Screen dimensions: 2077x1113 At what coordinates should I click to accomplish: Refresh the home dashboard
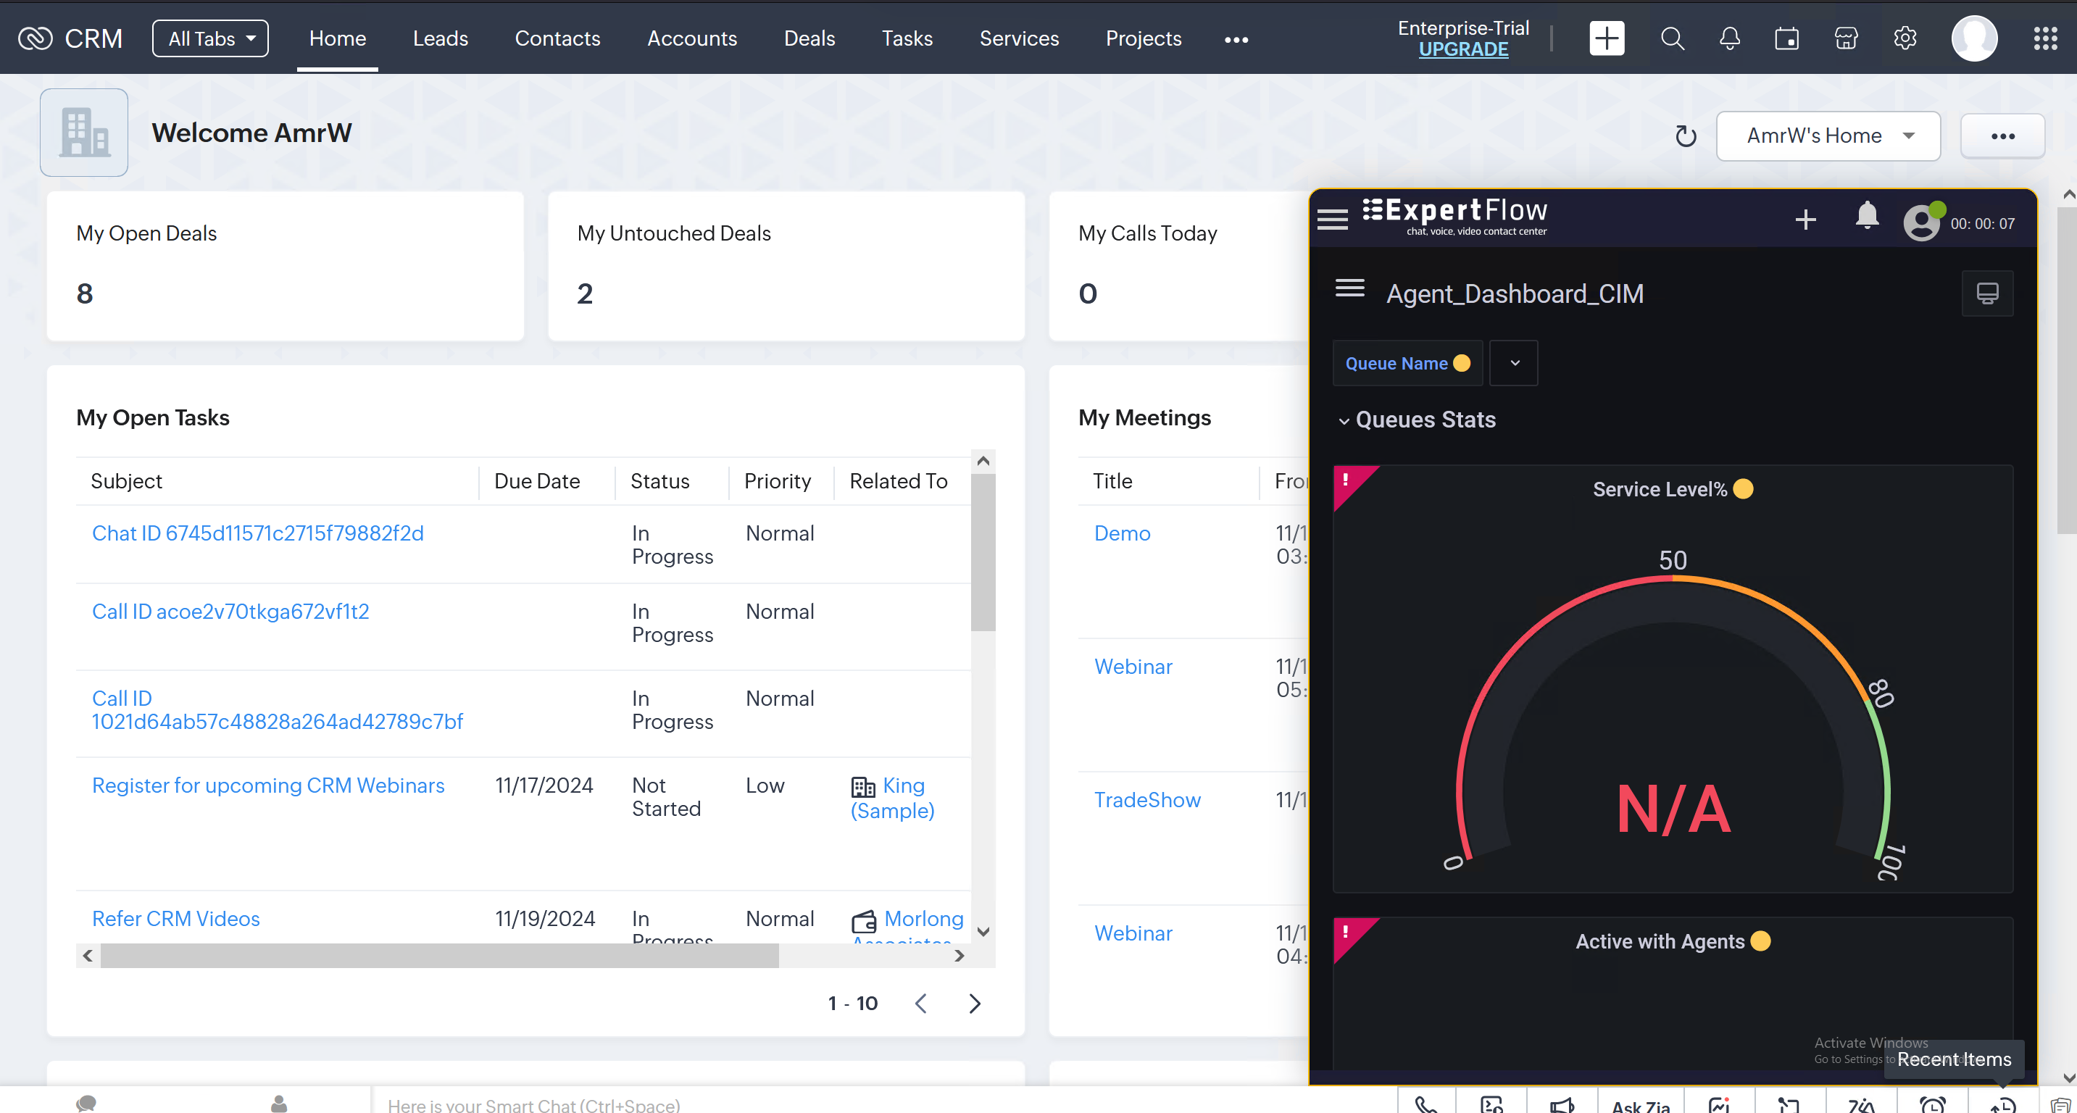click(1685, 136)
